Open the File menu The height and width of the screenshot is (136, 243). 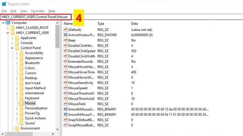coord(4,11)
